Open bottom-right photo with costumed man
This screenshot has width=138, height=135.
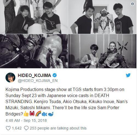102,51
